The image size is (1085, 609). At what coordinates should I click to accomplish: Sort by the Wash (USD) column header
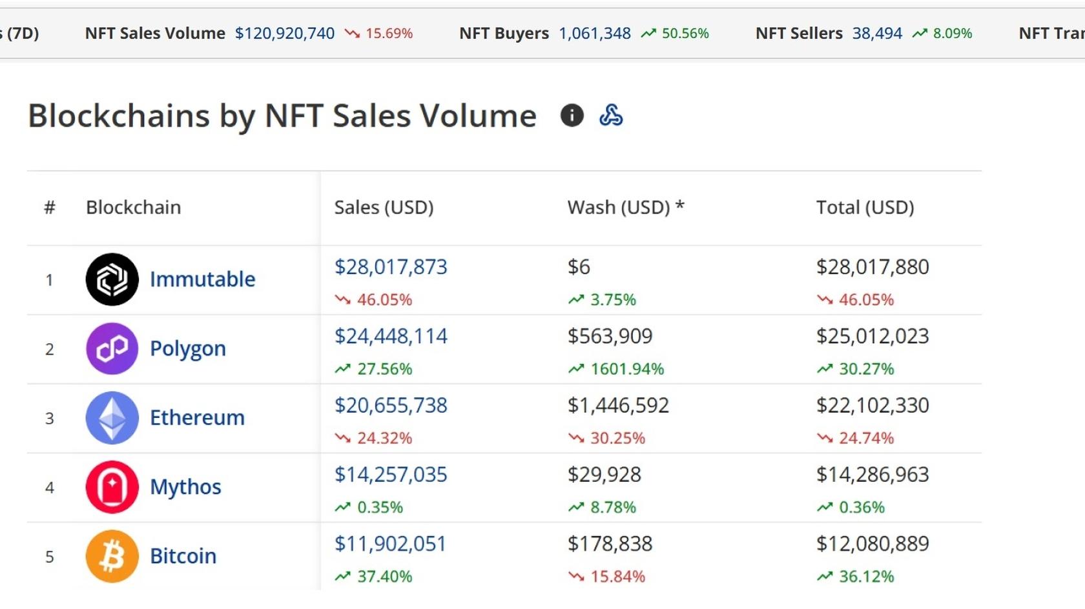click(x=625, y=208)
